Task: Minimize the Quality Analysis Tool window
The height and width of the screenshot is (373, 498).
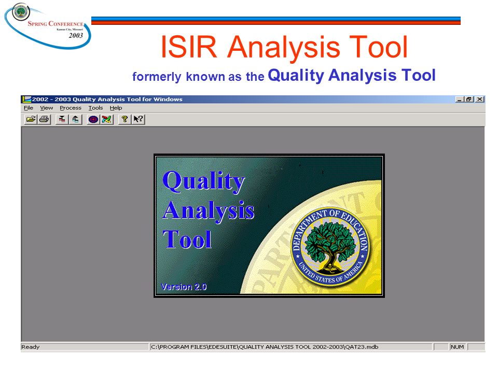Action: pos(459,99)
